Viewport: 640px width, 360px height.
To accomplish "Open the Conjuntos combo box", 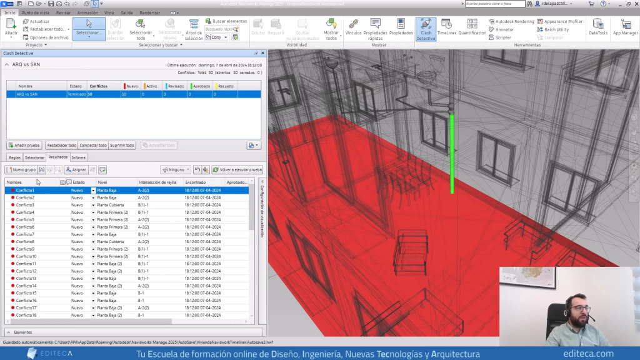I will pyautogui.click(x=216, y=37).
